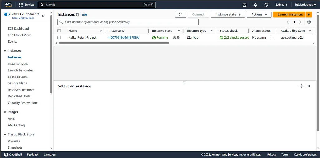Image resolution: width=320 pixels, height=158 pixels.
Task: Open the table preferences gear icon
Action: (309, 22)
